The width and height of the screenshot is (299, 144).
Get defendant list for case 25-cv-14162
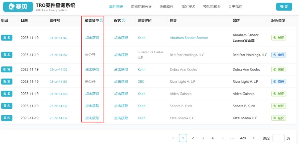[x=92, y=38]
